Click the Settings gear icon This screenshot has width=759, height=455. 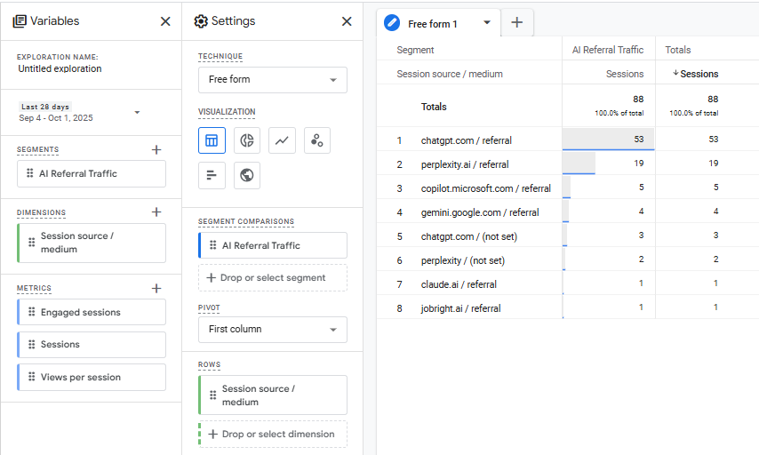coord(201,21)
